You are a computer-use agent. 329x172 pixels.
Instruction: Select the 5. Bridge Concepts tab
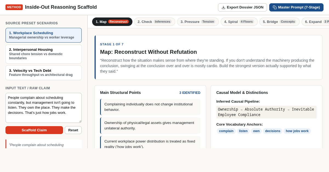click(279, 22)
